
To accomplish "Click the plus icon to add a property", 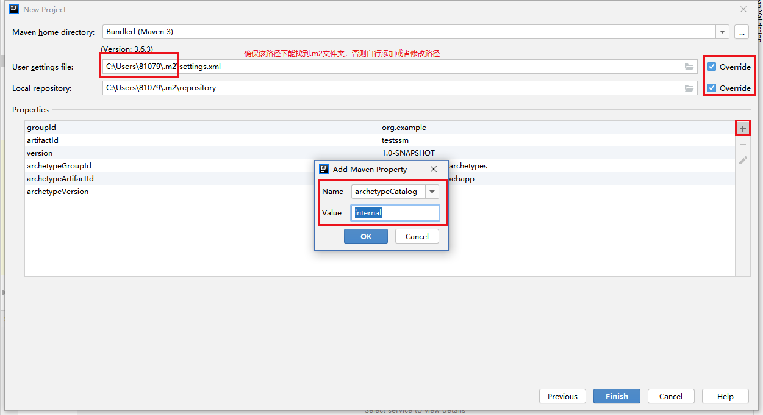I will pyautogui.click(x=742, y=128).
